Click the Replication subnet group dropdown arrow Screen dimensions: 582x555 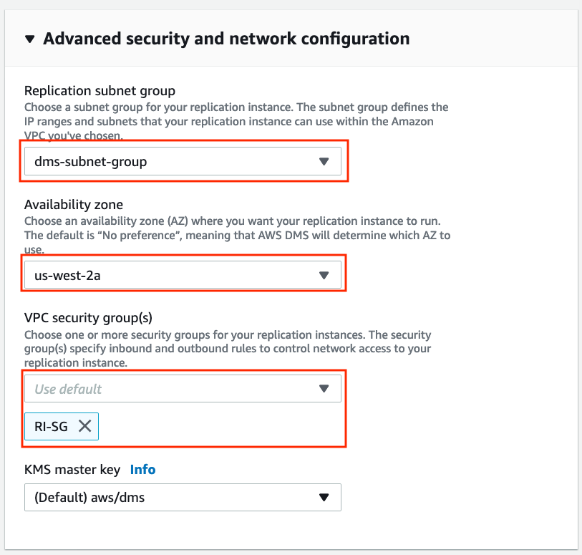coord(324,162)
